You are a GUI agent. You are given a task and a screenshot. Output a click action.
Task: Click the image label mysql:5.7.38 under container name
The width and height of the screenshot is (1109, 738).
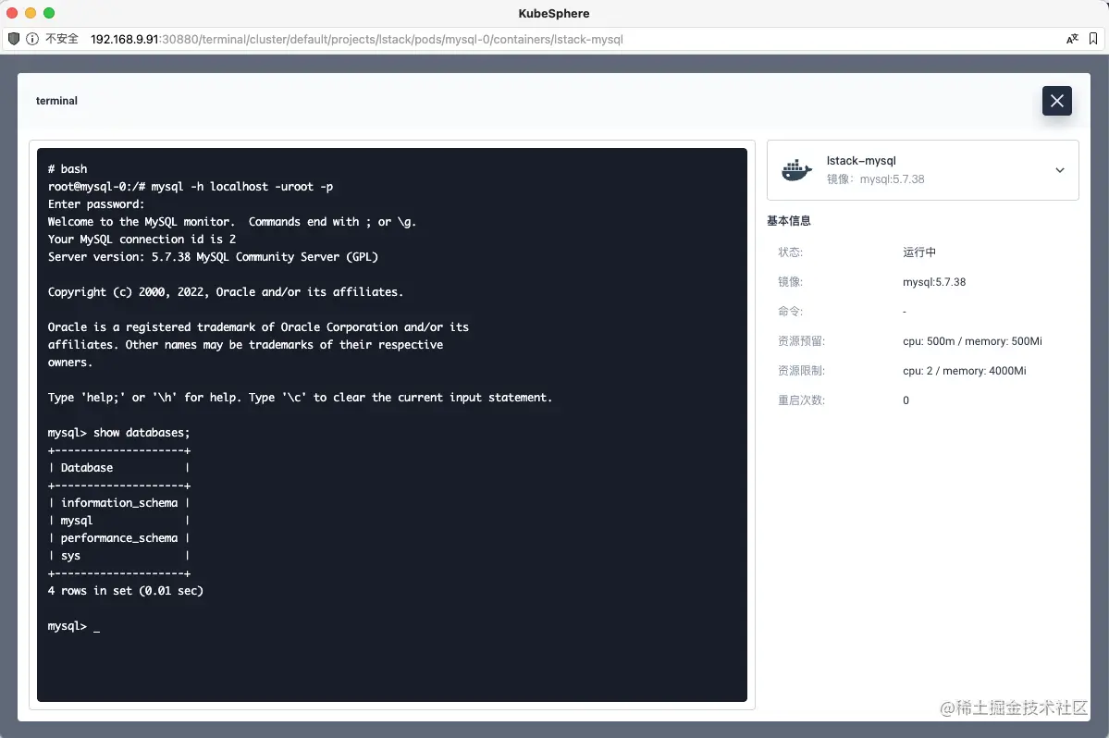[876, 179]
